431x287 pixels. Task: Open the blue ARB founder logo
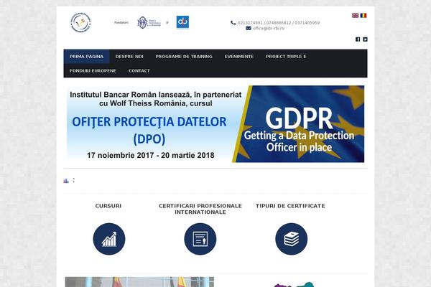click(182, 22)
